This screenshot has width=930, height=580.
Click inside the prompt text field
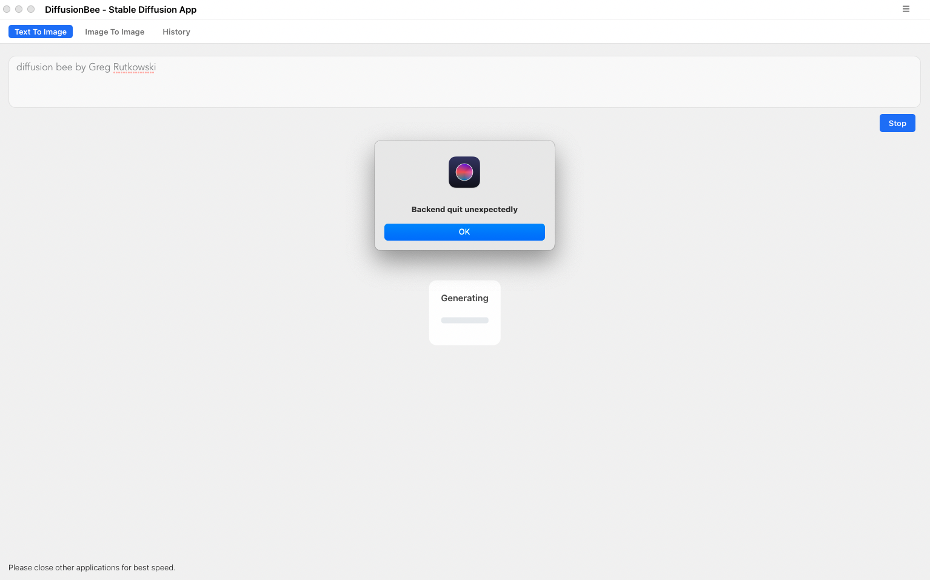tap(464, 82)
